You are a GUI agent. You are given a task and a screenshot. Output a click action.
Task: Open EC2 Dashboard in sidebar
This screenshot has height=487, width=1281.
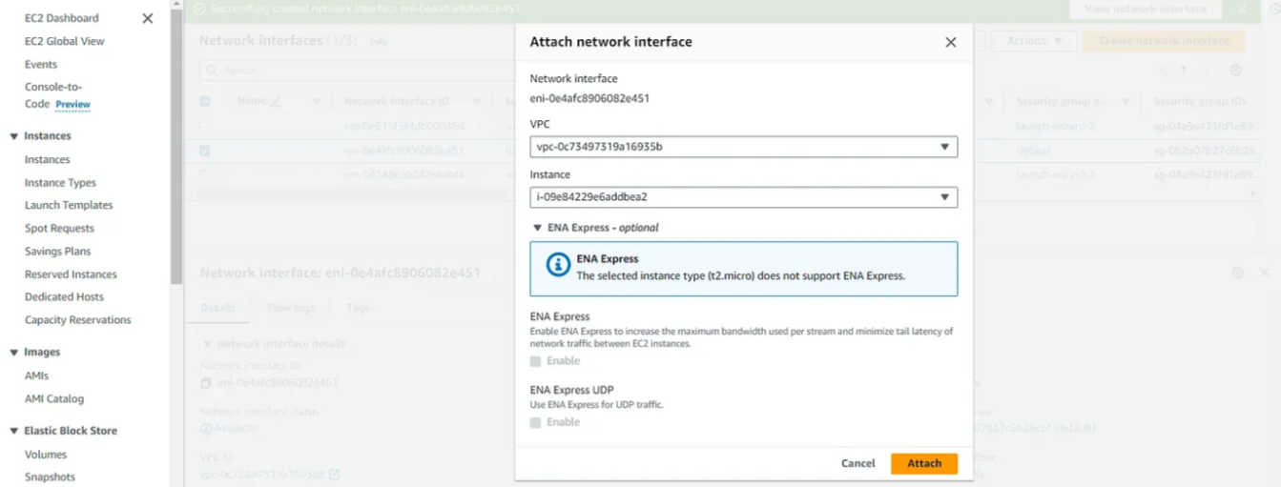pyautogui.click(x=61, y=18)
